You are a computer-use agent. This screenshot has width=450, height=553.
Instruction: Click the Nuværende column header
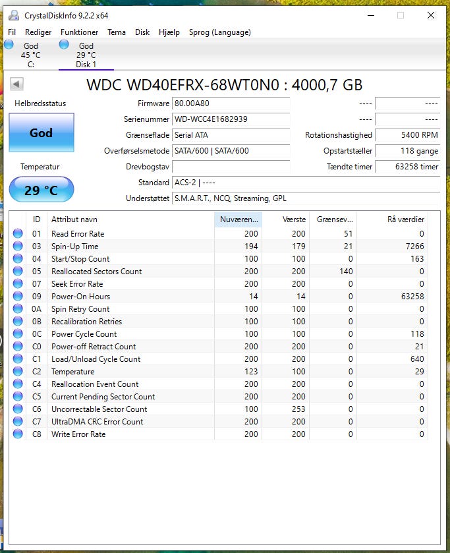pyautogui.click(x=238, y=219)
